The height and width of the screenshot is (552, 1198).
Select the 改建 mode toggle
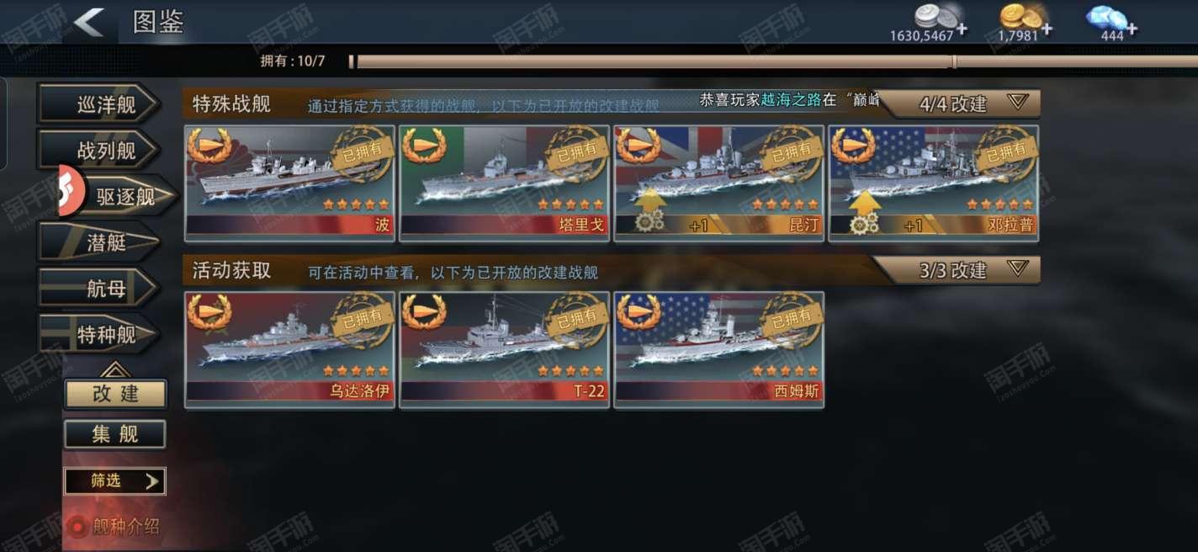tap(115, 394)
